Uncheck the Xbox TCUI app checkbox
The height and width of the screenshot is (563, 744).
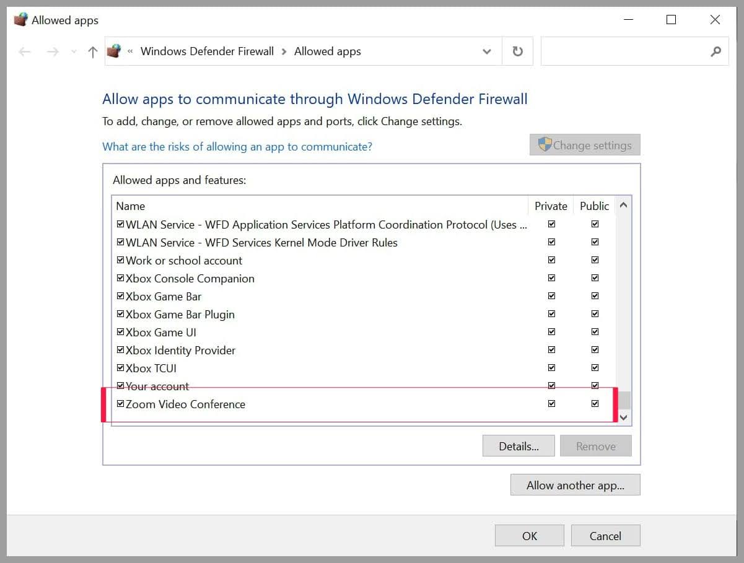[x=120, y=368]
